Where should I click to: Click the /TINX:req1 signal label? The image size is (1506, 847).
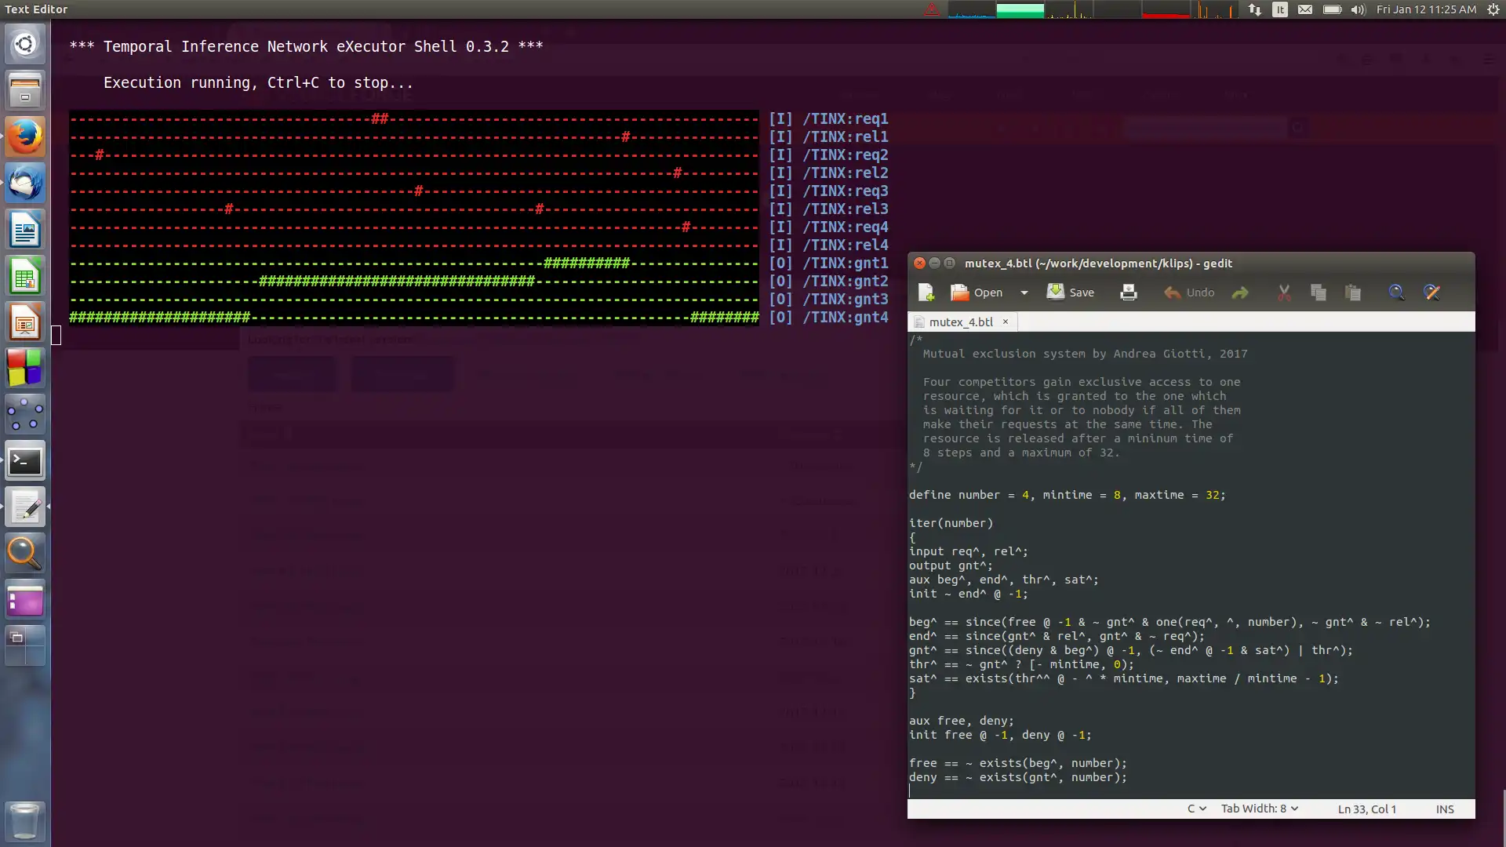point(845,118)
